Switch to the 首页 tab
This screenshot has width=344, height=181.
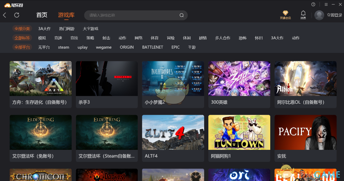pyautogui.click(x=42, y=15)
